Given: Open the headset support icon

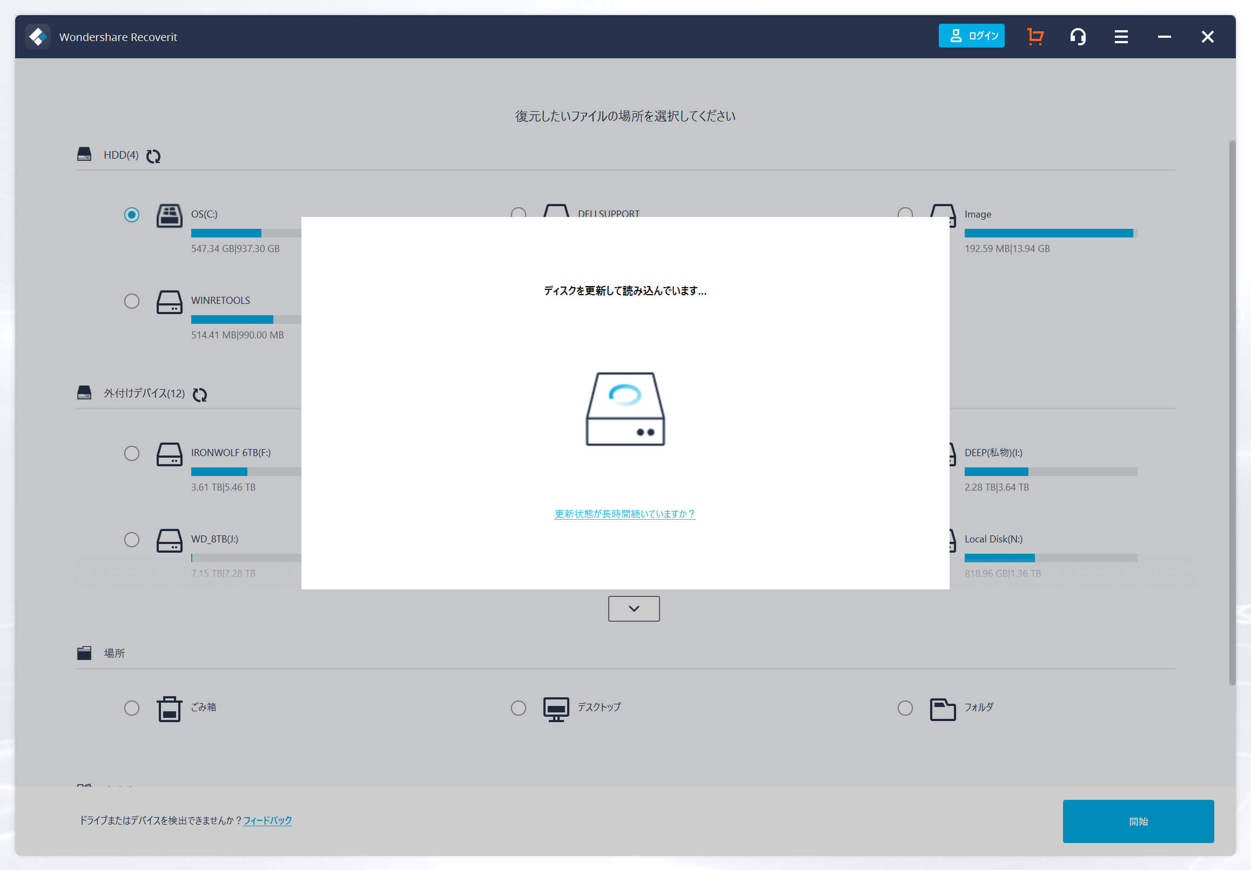Looking at the screenshot, I should [x=1078, y=37].
